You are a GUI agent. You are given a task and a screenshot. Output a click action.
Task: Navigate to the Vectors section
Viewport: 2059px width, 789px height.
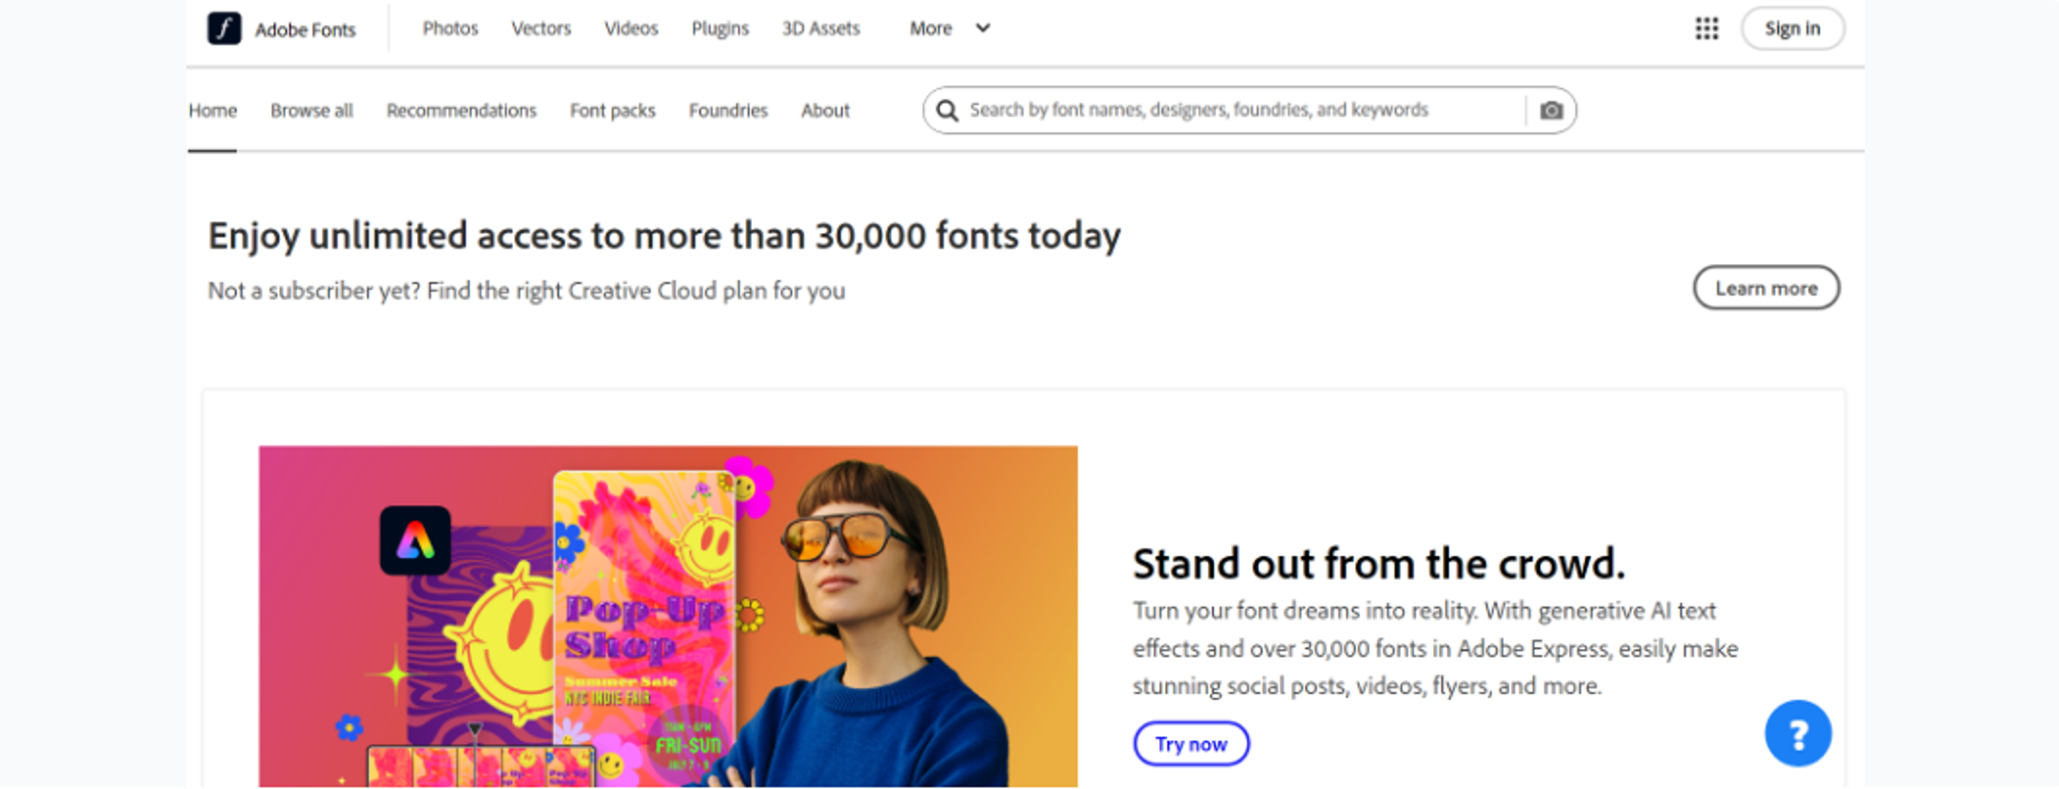click(x=541, y=29)
